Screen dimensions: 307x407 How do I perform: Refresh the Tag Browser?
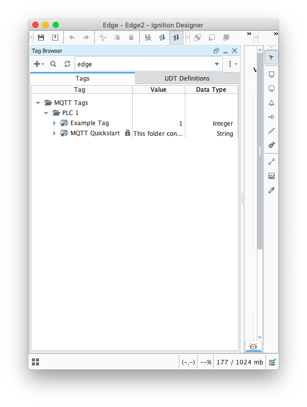pos(67,64)
